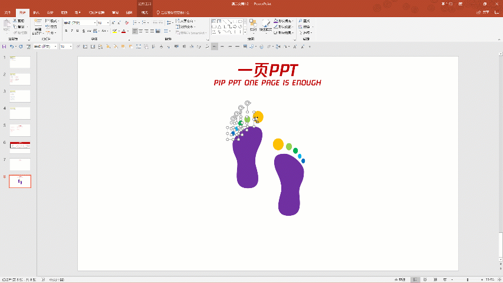The image size is (503, 283).
Task: Click the Bold formatting button
Action: click(x=67, y=31)
